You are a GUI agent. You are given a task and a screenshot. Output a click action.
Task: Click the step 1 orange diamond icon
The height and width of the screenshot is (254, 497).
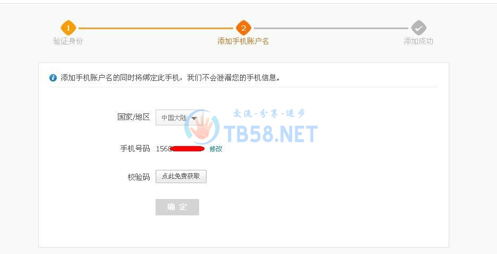pyautogui.click(x=68, y=28)
